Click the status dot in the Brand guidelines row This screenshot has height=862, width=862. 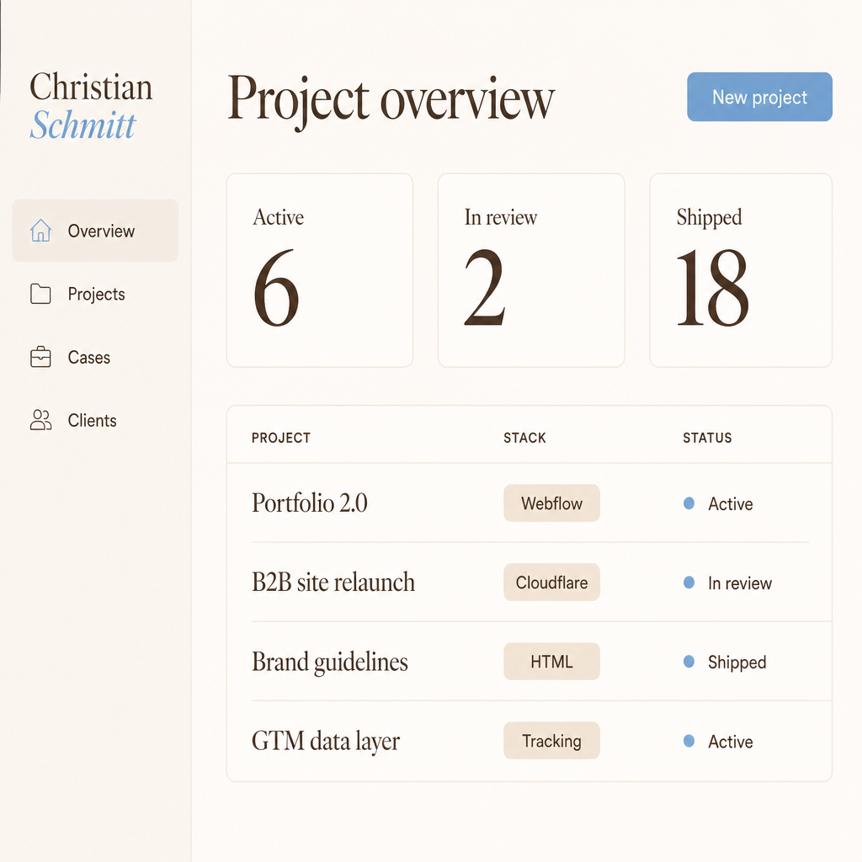[689, 662]
